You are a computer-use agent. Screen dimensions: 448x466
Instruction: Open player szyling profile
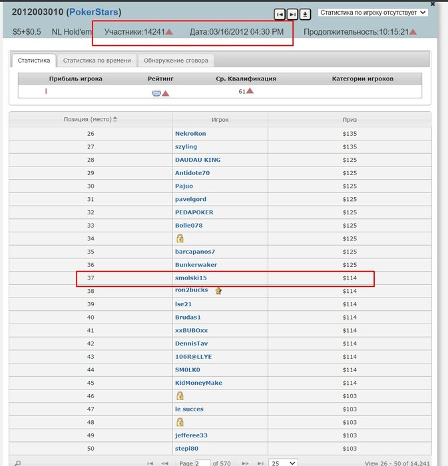pos(186,147)
